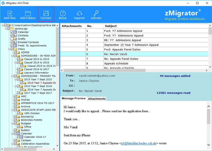Click the Leavers Information folder icon
This screenshot has width=212, height=151.
[x=22, y=73]
